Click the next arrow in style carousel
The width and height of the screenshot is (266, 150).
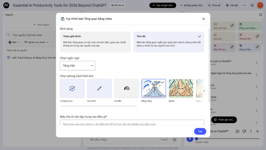[x=204, y=91]
